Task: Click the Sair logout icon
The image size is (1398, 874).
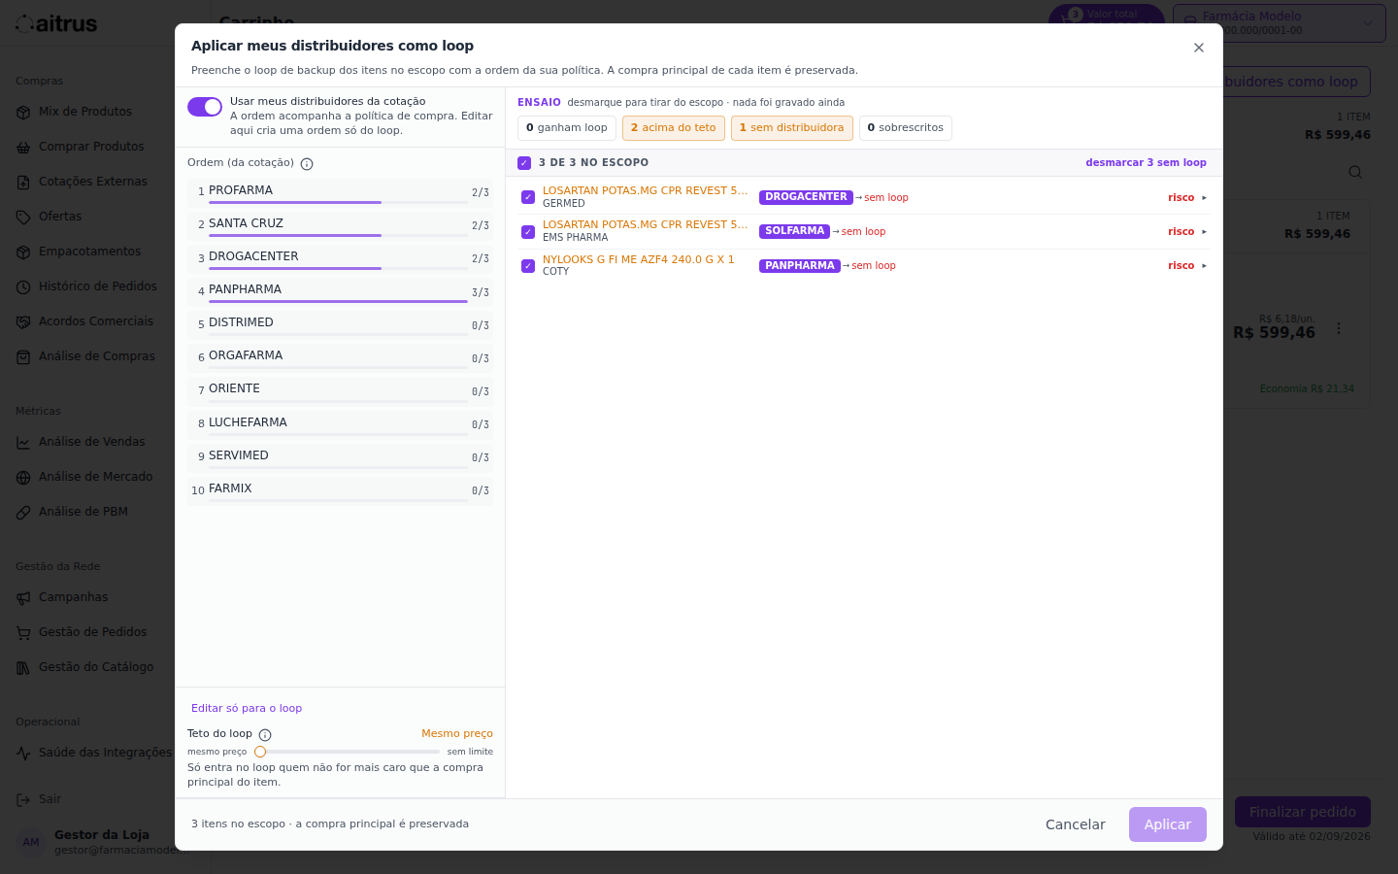Action: point(23,800)
